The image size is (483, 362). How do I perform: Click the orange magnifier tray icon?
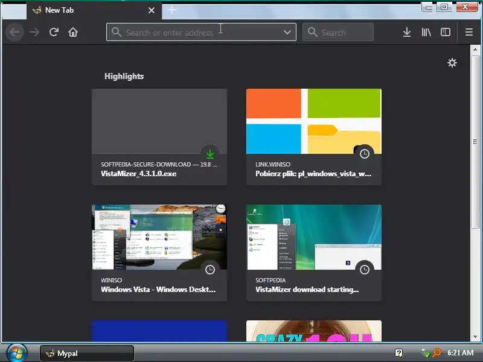[x=437, y=352]
